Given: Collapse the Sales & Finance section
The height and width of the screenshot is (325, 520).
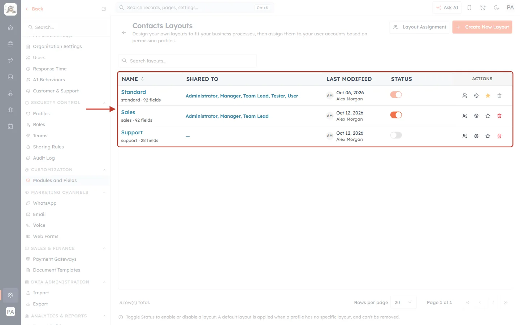Looking at the screenshot, I should tap(104, 248).
